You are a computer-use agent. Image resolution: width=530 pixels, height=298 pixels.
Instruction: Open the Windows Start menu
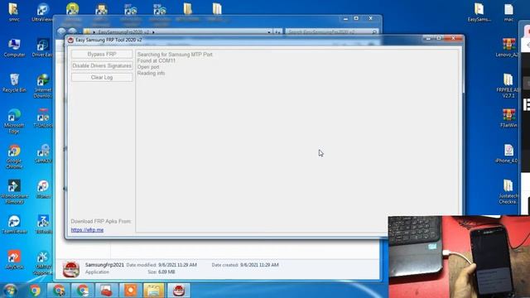pos(9,291)
